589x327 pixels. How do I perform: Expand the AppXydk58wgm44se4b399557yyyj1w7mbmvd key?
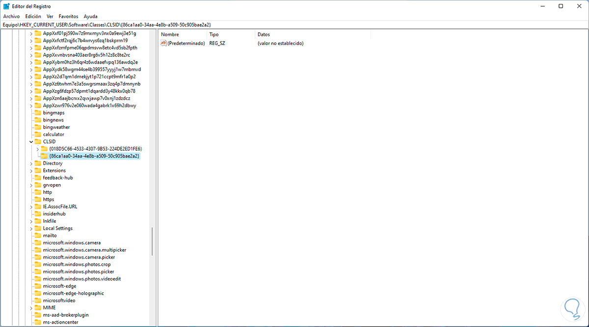(x=31, y=70)
